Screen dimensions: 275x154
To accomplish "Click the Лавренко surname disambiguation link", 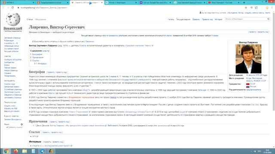I will point(90,41).
